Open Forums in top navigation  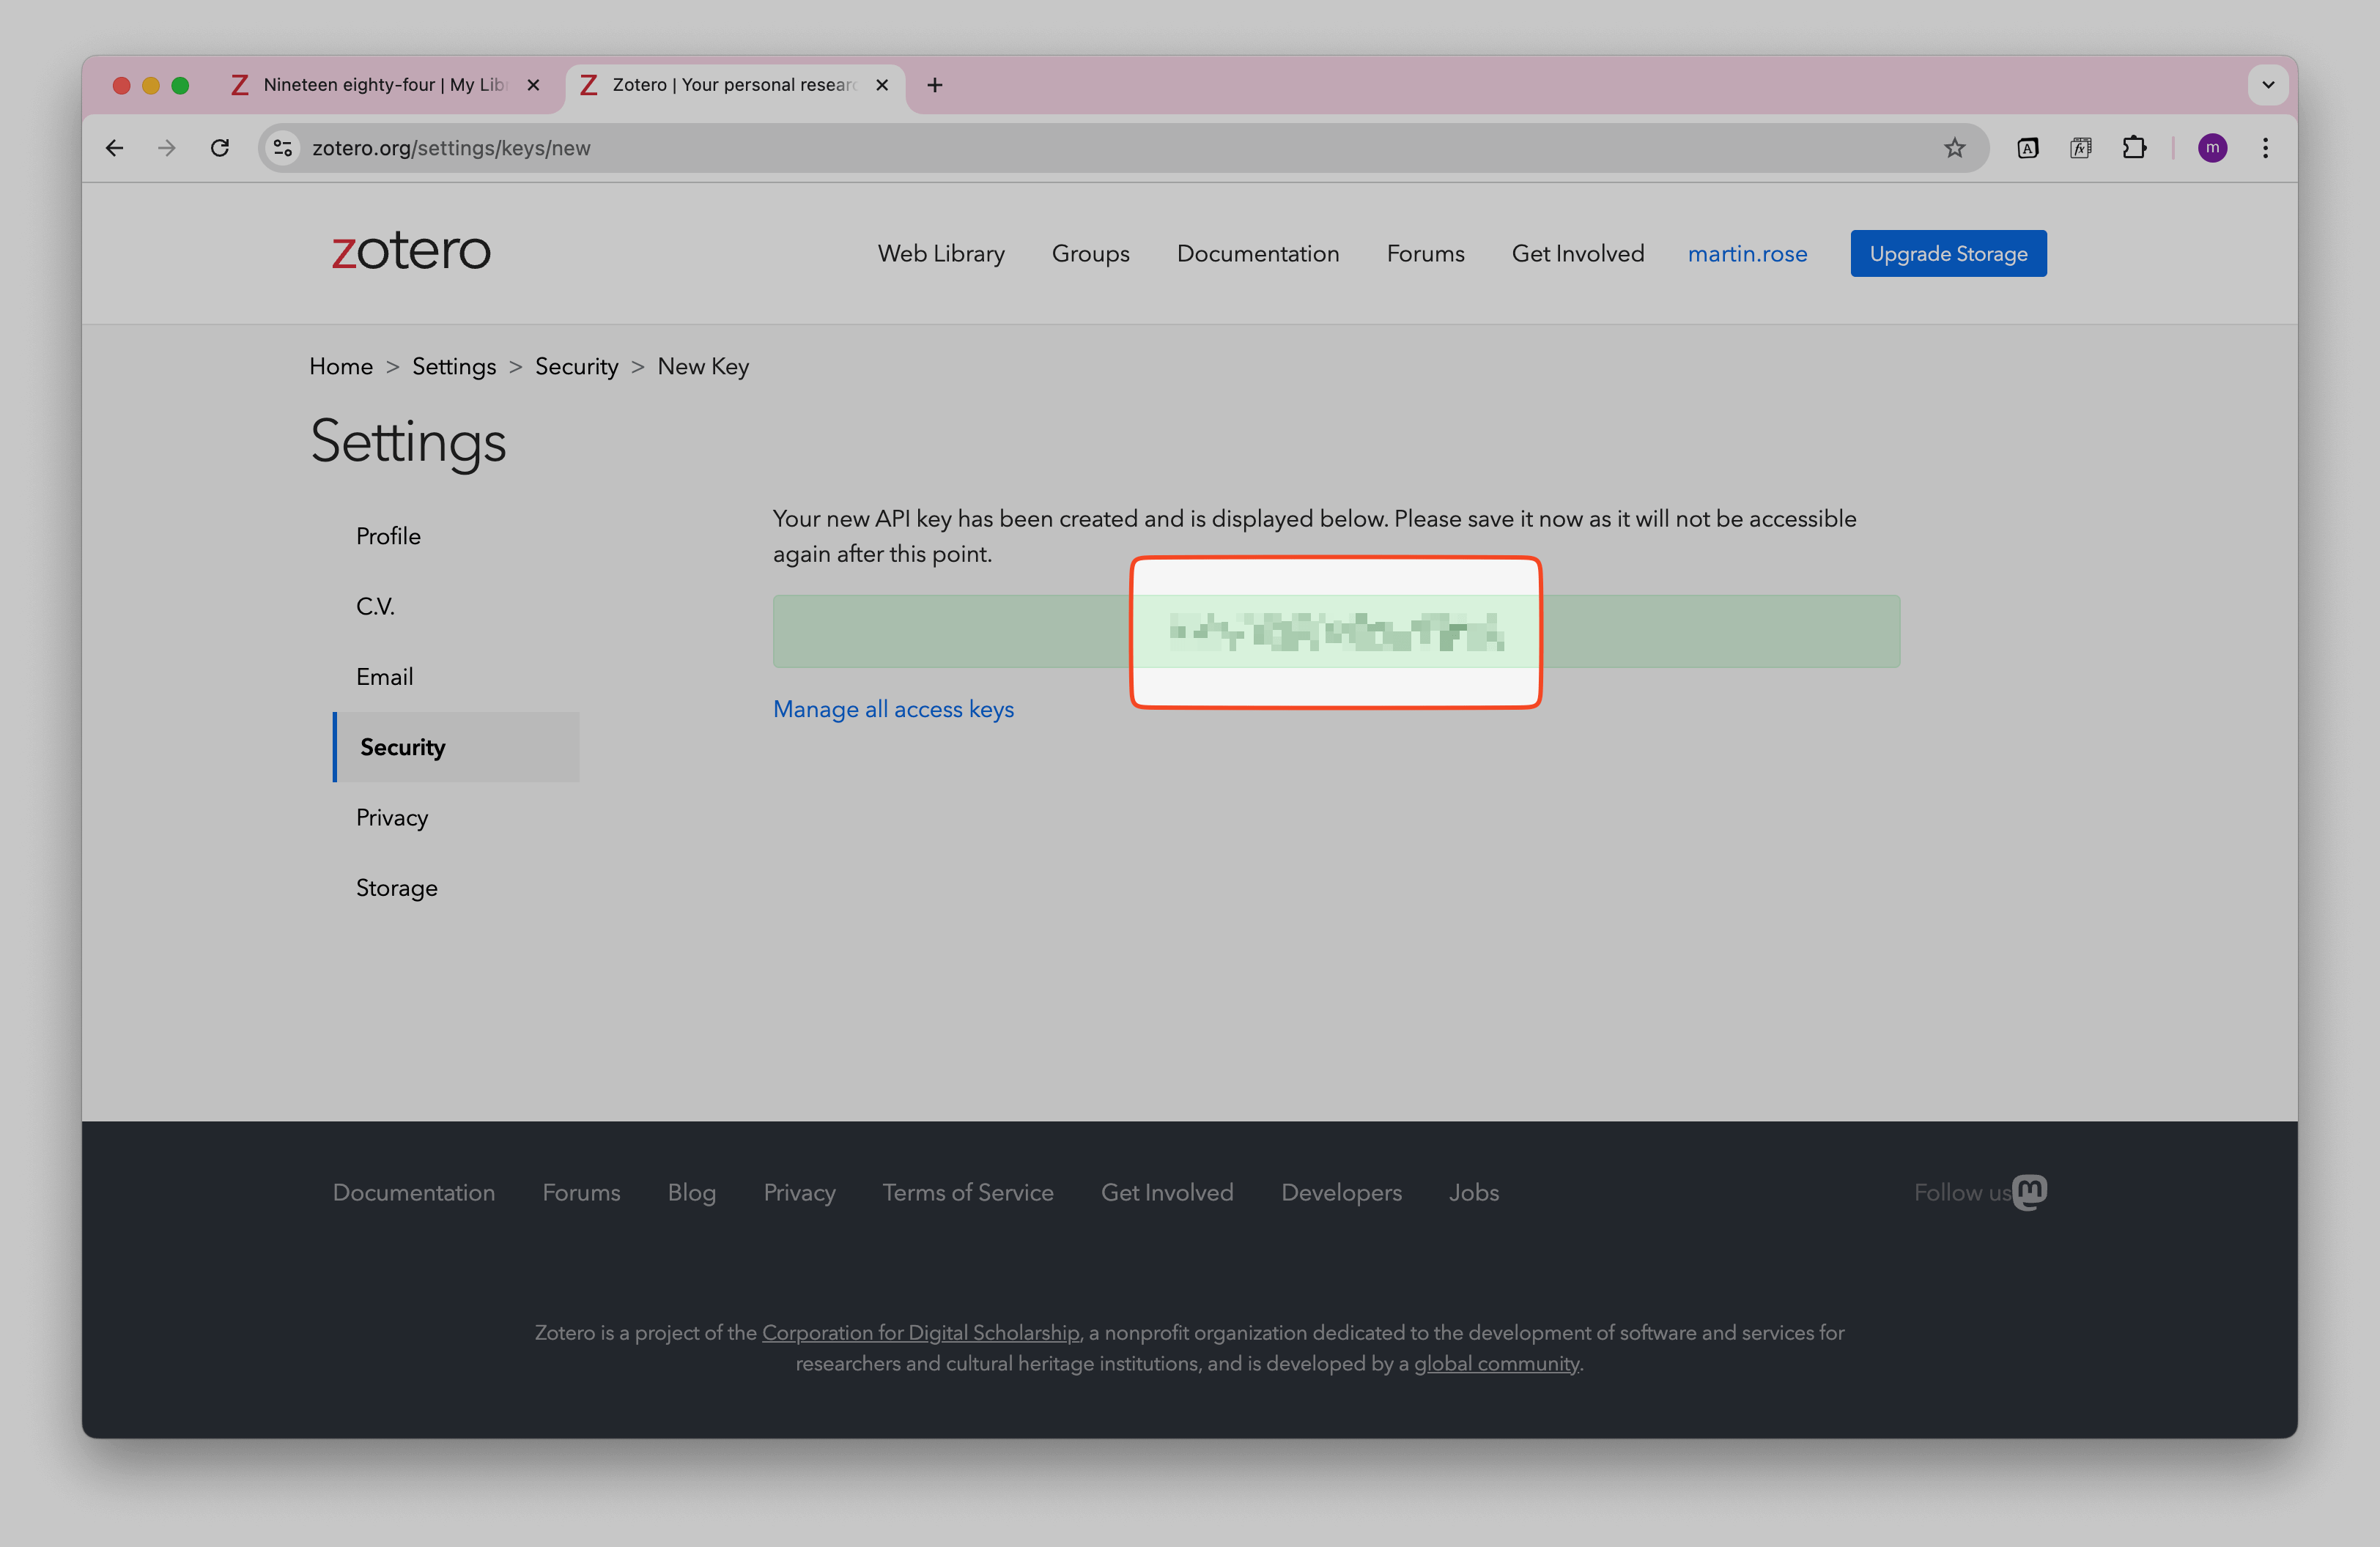(x=1425, y=254)
